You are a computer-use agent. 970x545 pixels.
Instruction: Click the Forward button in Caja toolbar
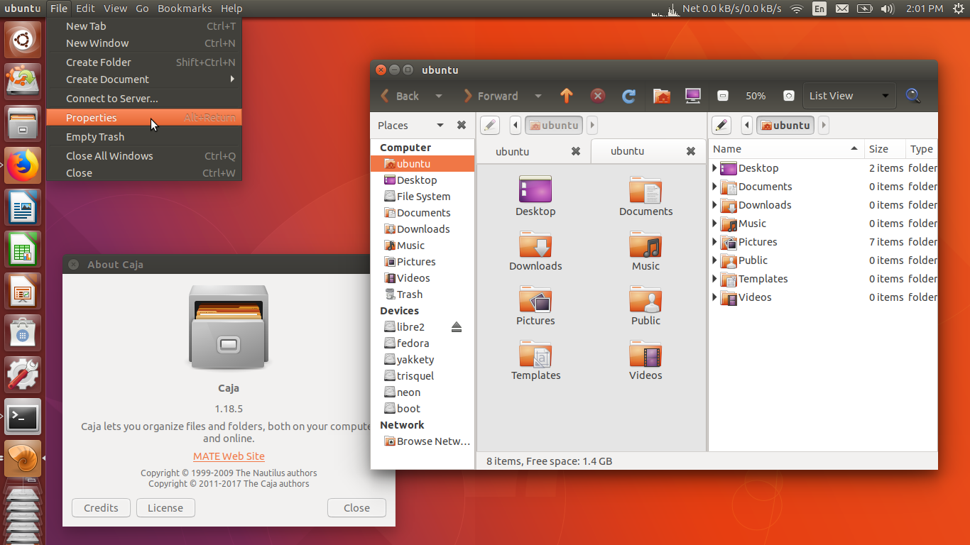(x=491, y=96)
